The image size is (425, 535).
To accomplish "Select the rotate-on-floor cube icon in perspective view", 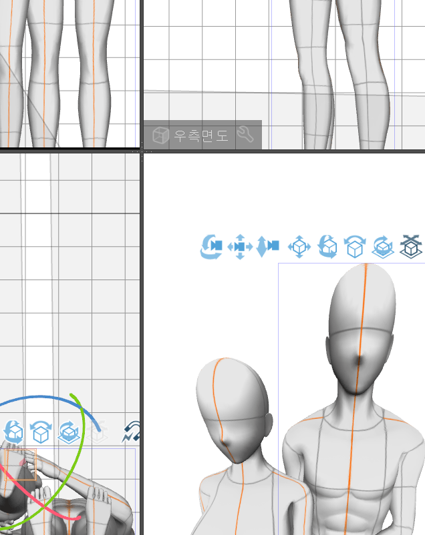I will pyautogui.click(x=383, y=247).
